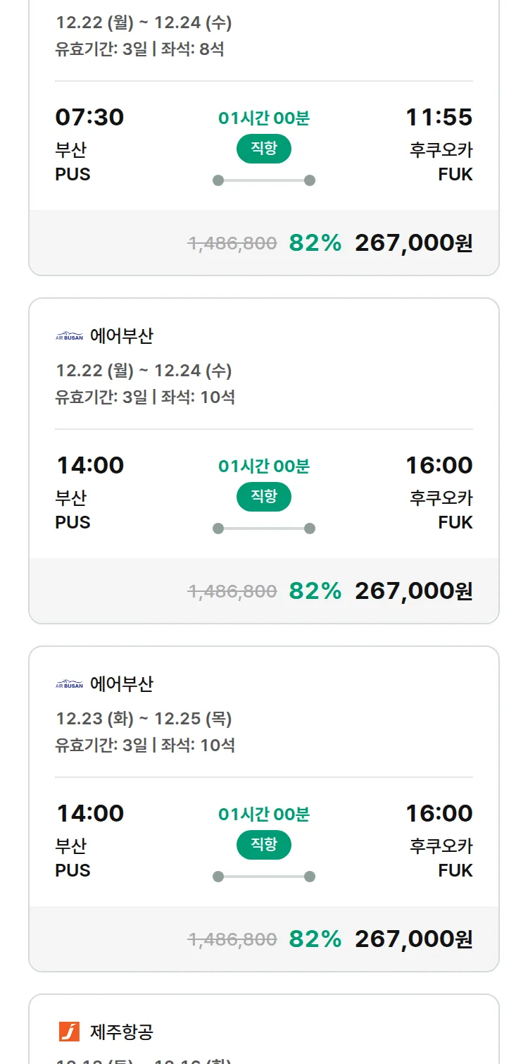Select the 267,000원 price on the 07:30 flight

tap(413, 243)
